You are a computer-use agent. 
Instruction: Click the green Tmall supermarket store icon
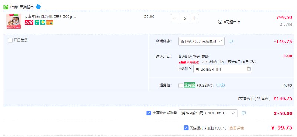(x=6, y=7)
